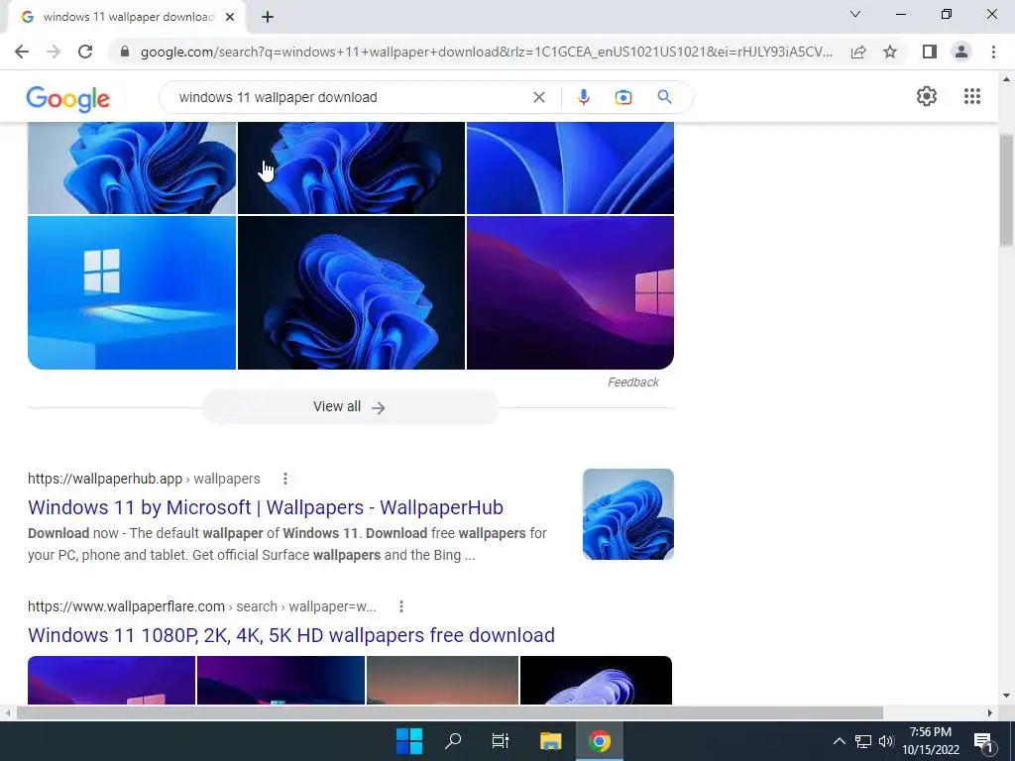The height and width of the screenshot is (761, 1015).
Task: Open the dark bloom wallpaper in middle row
Action: point(352,292)
